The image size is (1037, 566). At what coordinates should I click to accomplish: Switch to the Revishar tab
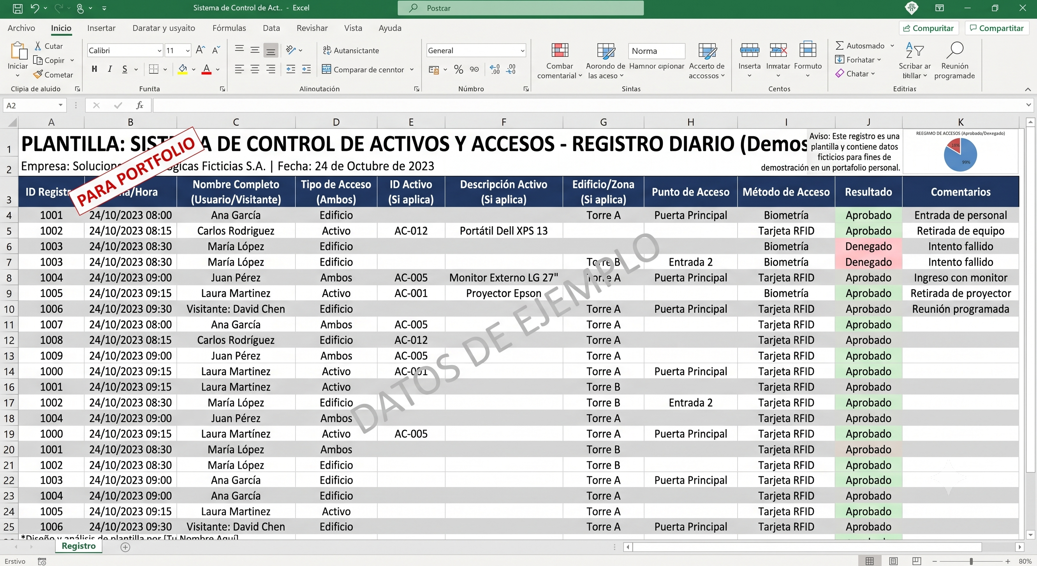(x=312, y=28)
